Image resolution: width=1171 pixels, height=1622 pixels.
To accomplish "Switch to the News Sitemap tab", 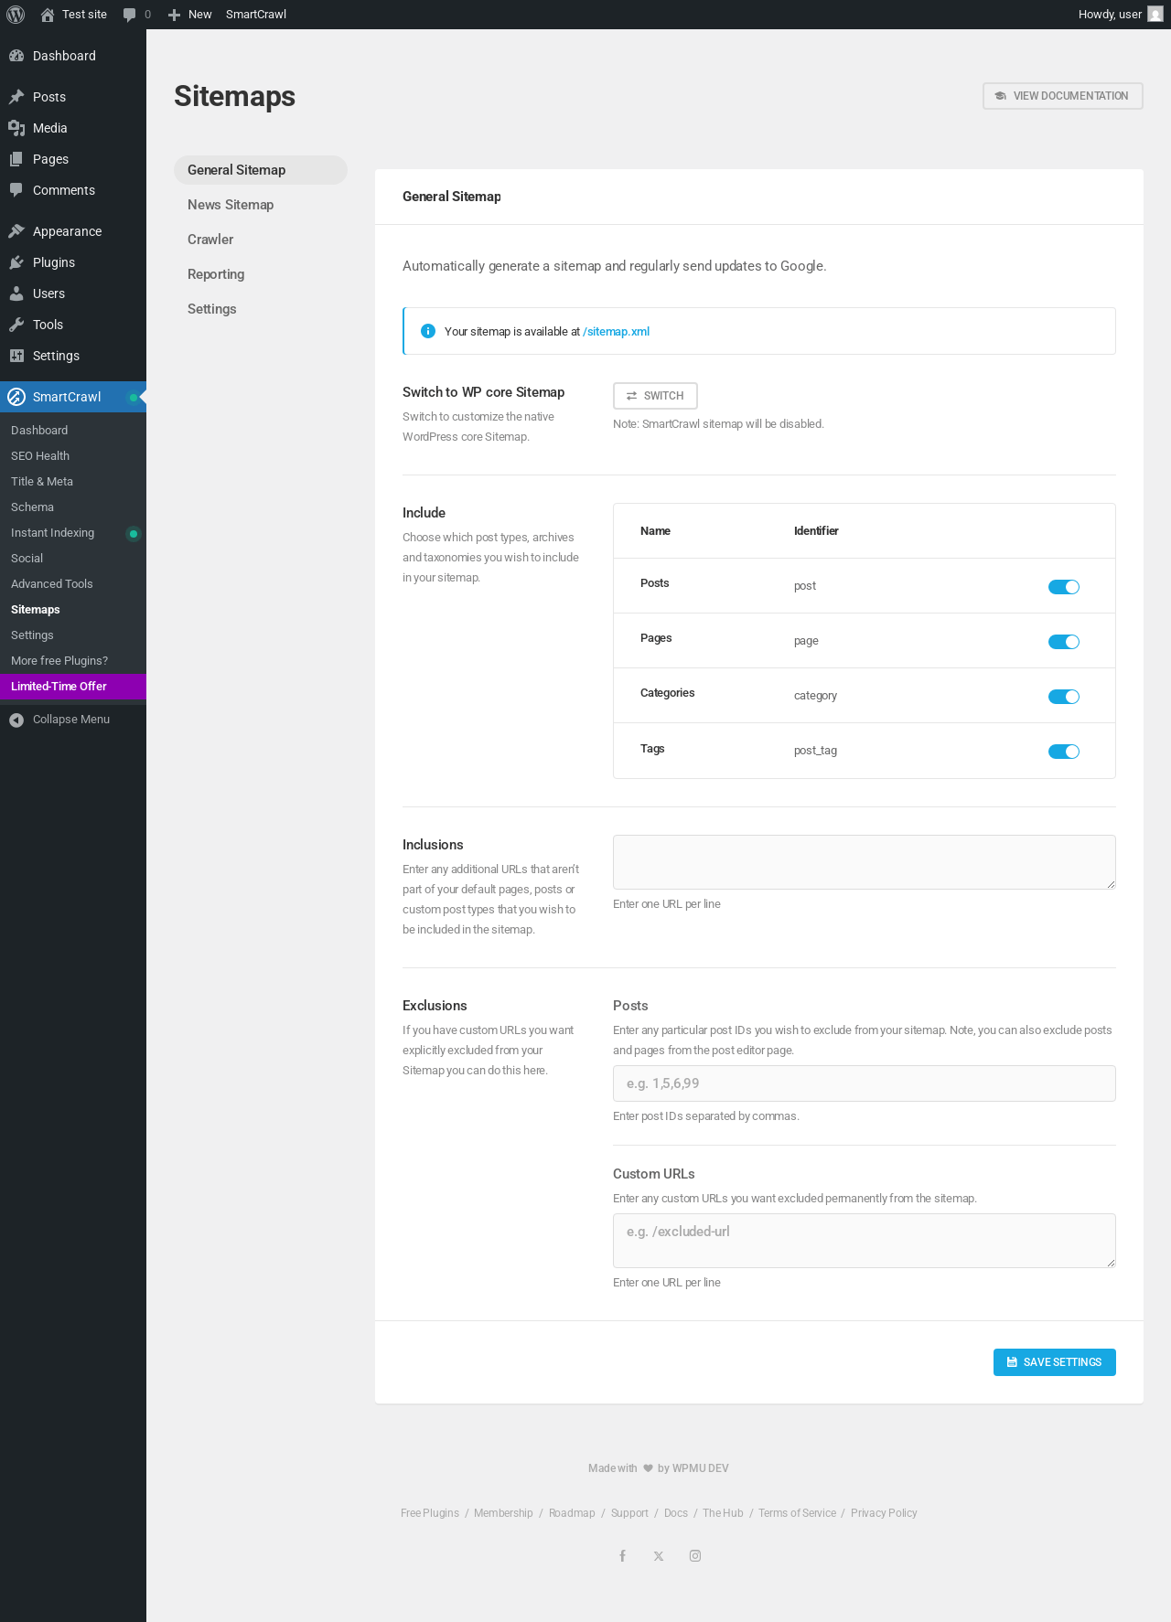I will click(x=231, y=205).
